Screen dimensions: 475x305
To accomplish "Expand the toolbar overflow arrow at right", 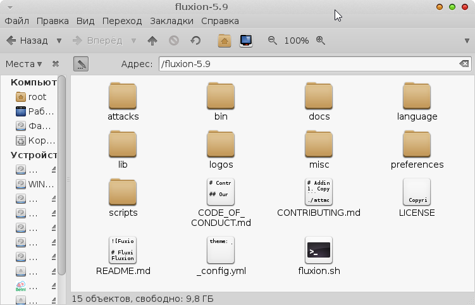I will point(467,40).
